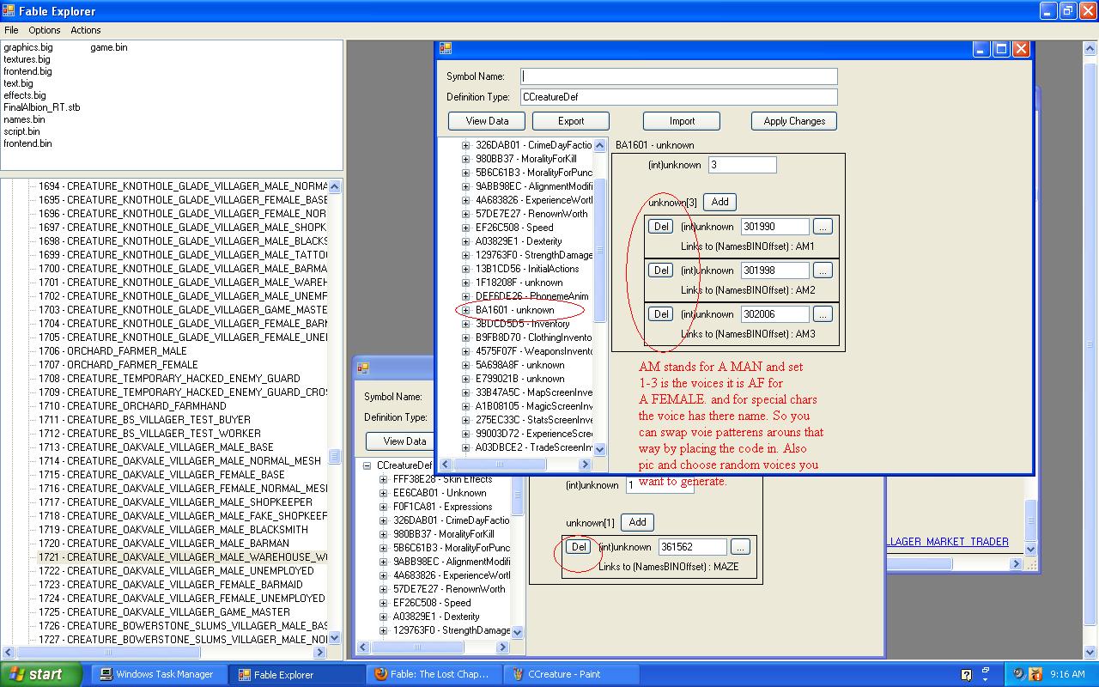Image resolution: width=1099 pixels, height=687 pixels.
Task: Delete the AM2 entry with Del button
Action: pos(660,271)
